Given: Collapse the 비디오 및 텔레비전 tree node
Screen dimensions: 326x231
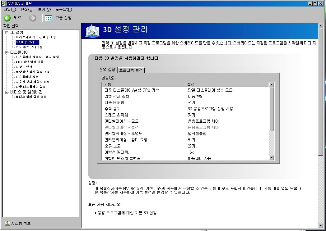Looking at the screenshot, I should click(x=7, y=92).
